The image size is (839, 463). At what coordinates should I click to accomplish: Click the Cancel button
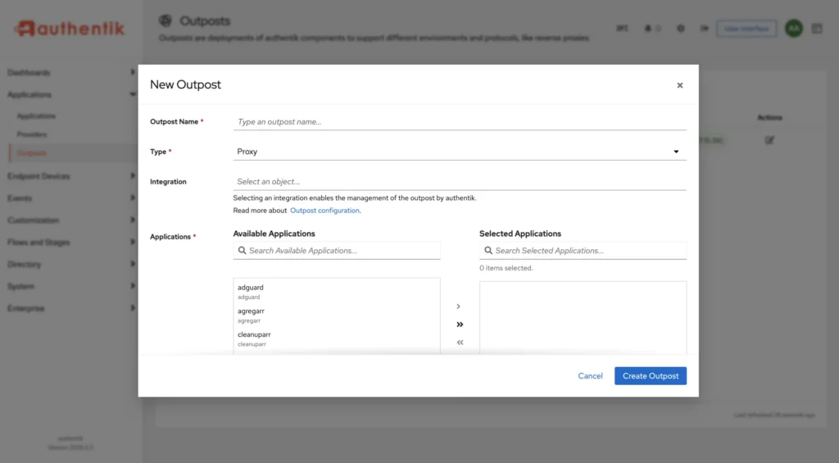point(590,376)
